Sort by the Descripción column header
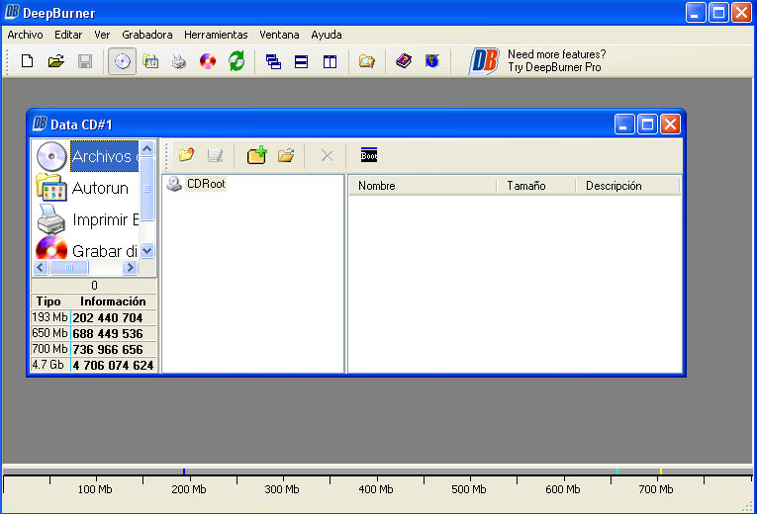The width and height of the screenshot is (757, 514). pyautogui.click(x=627, y=186)
